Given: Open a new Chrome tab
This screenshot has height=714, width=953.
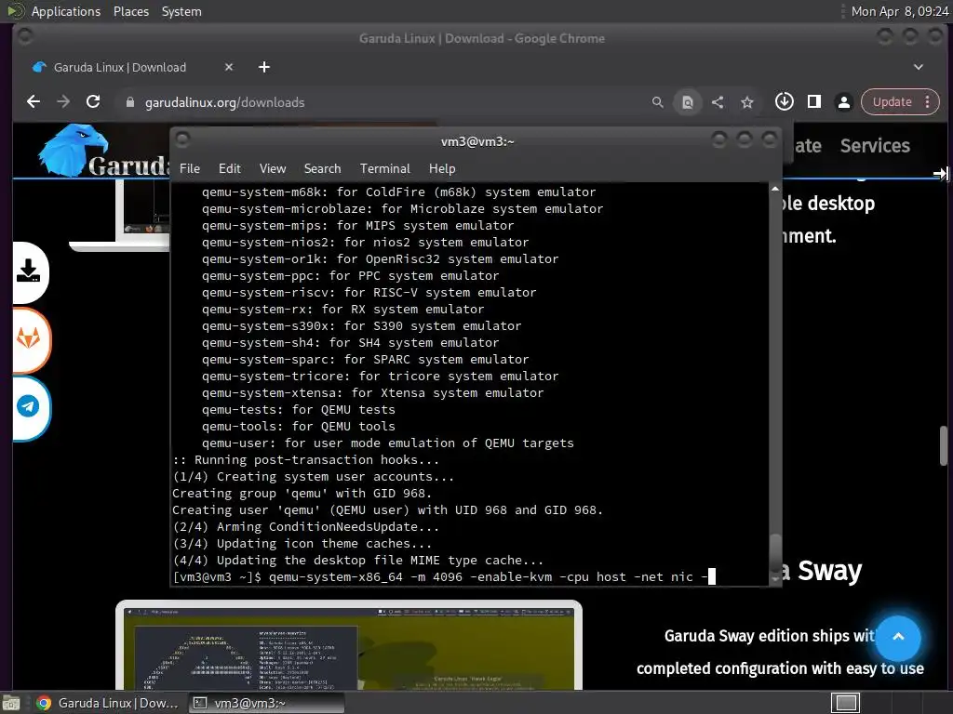Looking at the screenshot, I should 263,67.
